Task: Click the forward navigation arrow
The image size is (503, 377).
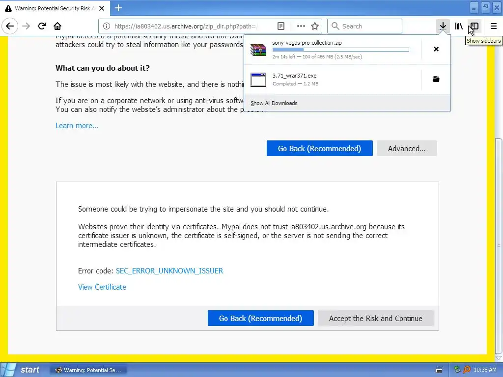Action: point(26,26)
